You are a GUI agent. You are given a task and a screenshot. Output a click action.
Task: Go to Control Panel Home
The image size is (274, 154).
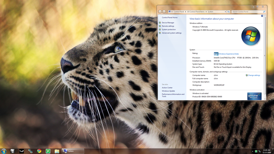(170, 17)
